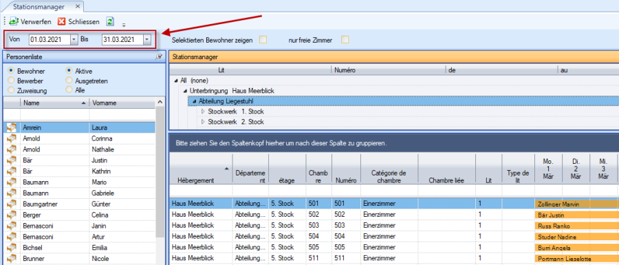Viewport: 619px width, 265px height.
Task: Click the person icon for Bichsel Emilia
Action: click(12, 248)
